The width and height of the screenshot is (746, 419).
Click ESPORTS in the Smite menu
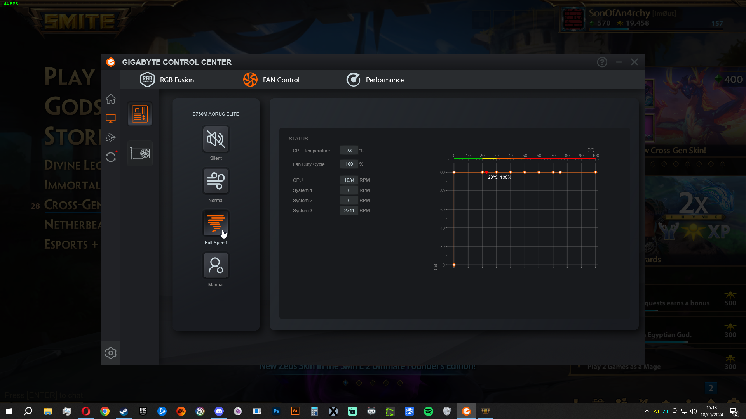pyautogui.click(x=66, y=244)
